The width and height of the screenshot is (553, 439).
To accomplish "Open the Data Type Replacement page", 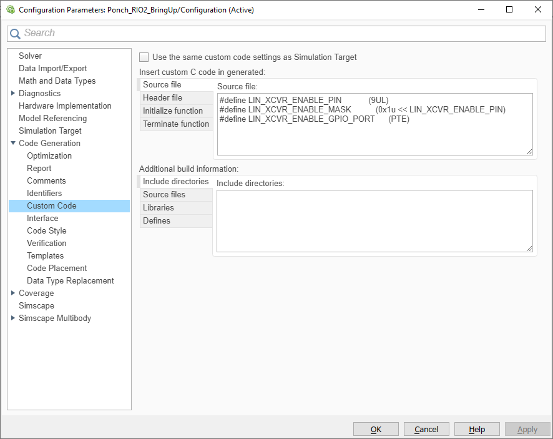I will click(x=70, y=280).
